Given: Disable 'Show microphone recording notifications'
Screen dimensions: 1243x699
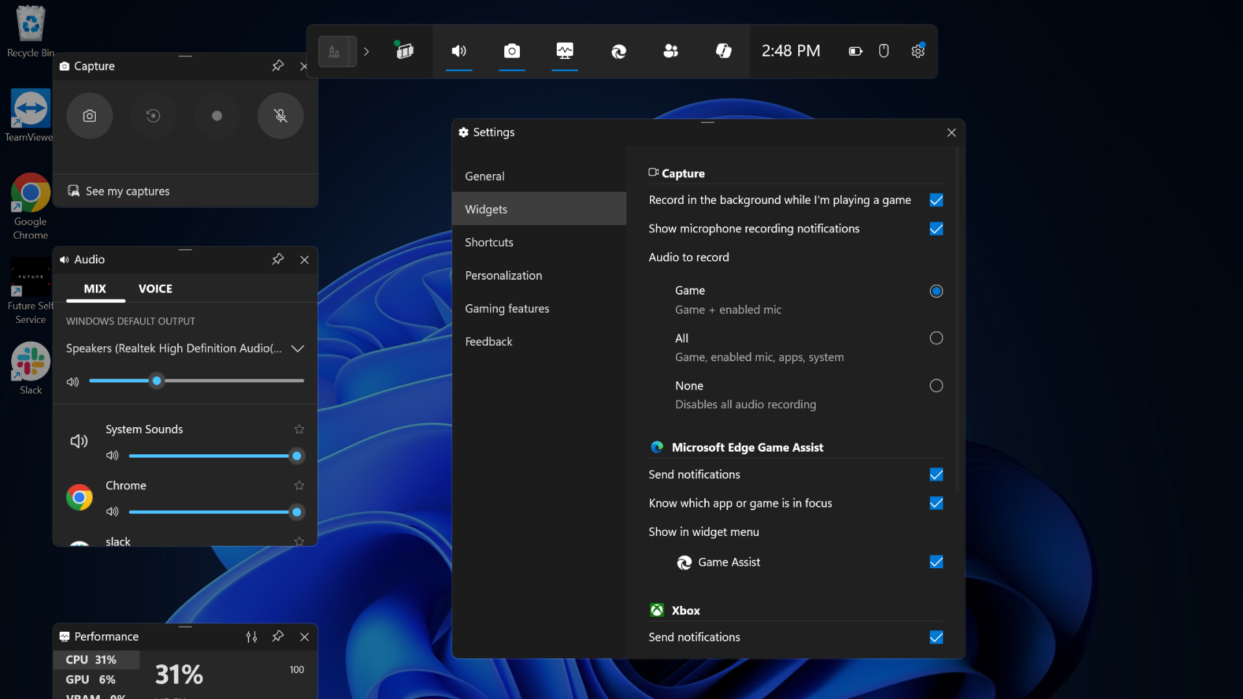Looking at the screenshot, I should [x=936, y=228].
